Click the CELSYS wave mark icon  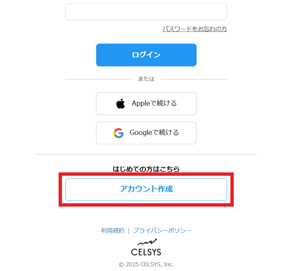[x=147, y=242]
